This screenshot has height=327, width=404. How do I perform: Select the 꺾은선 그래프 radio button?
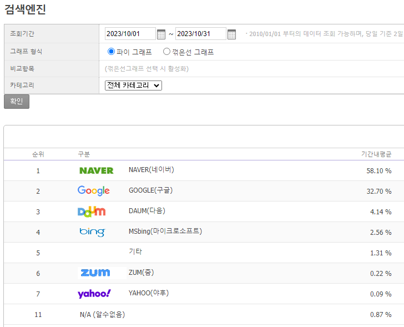pos(166,52)
